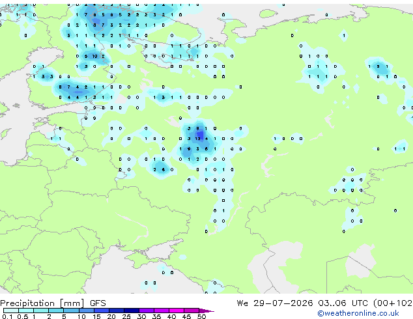
Task: Select the 5–10 mm legend swatch
Action: (72, 311)
